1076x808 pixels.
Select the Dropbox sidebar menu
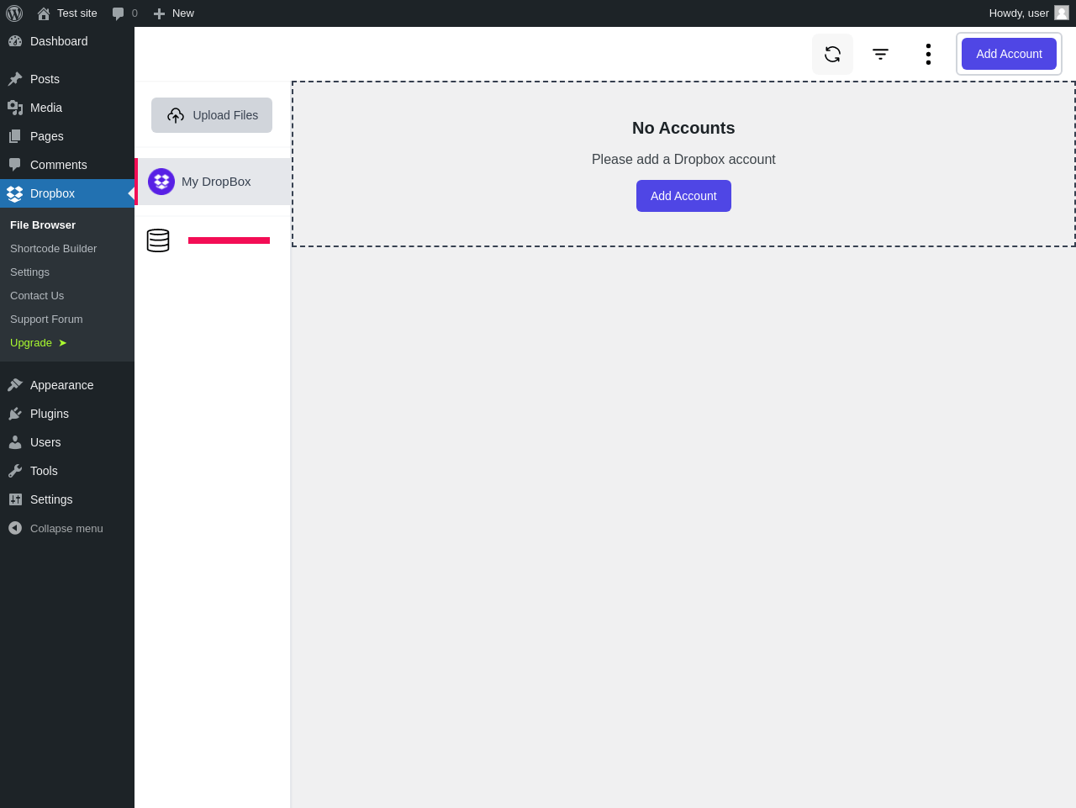[67, 193]
